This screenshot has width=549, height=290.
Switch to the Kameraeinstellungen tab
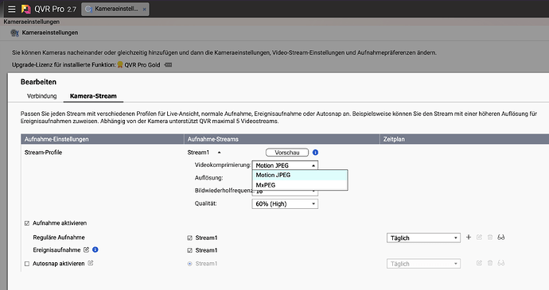(115, 9)
